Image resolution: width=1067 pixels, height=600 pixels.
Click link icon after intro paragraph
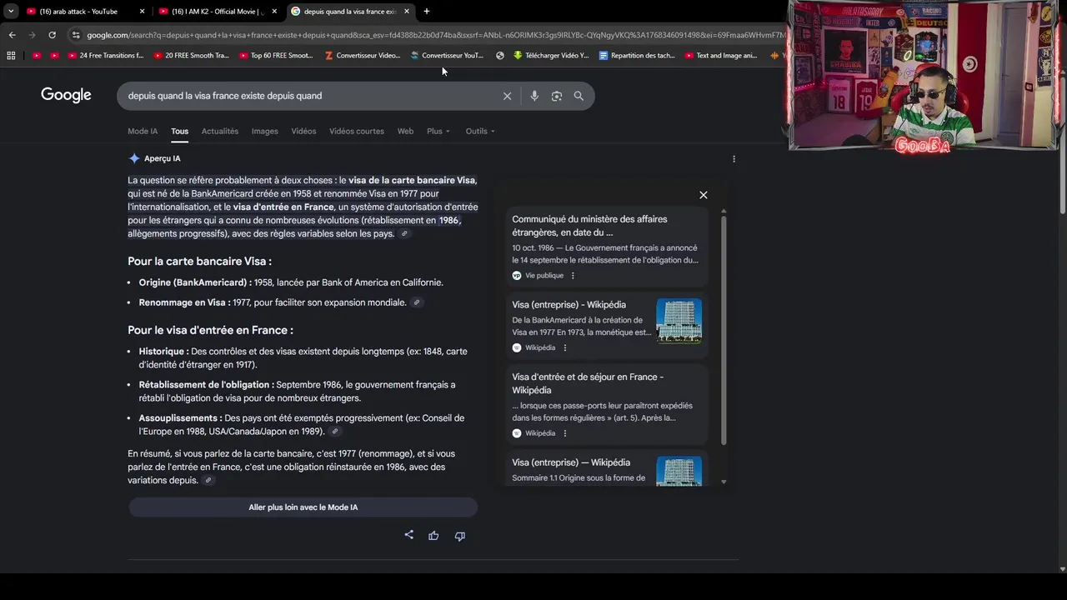(x=404, y=234)
